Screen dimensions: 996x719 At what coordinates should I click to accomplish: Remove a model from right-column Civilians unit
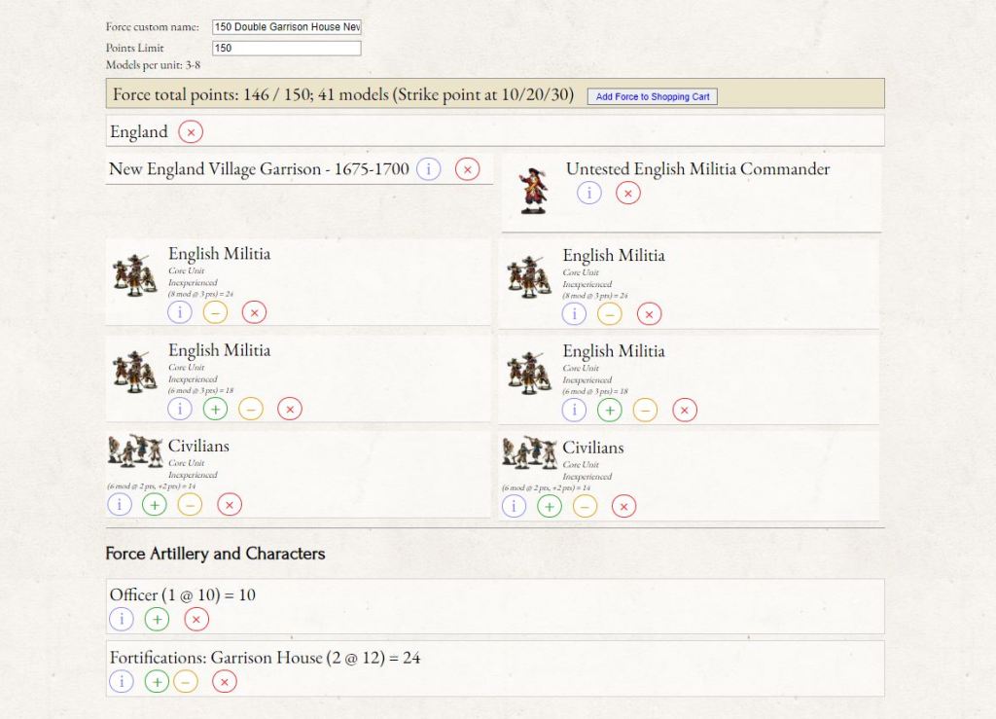pos(585,506)
